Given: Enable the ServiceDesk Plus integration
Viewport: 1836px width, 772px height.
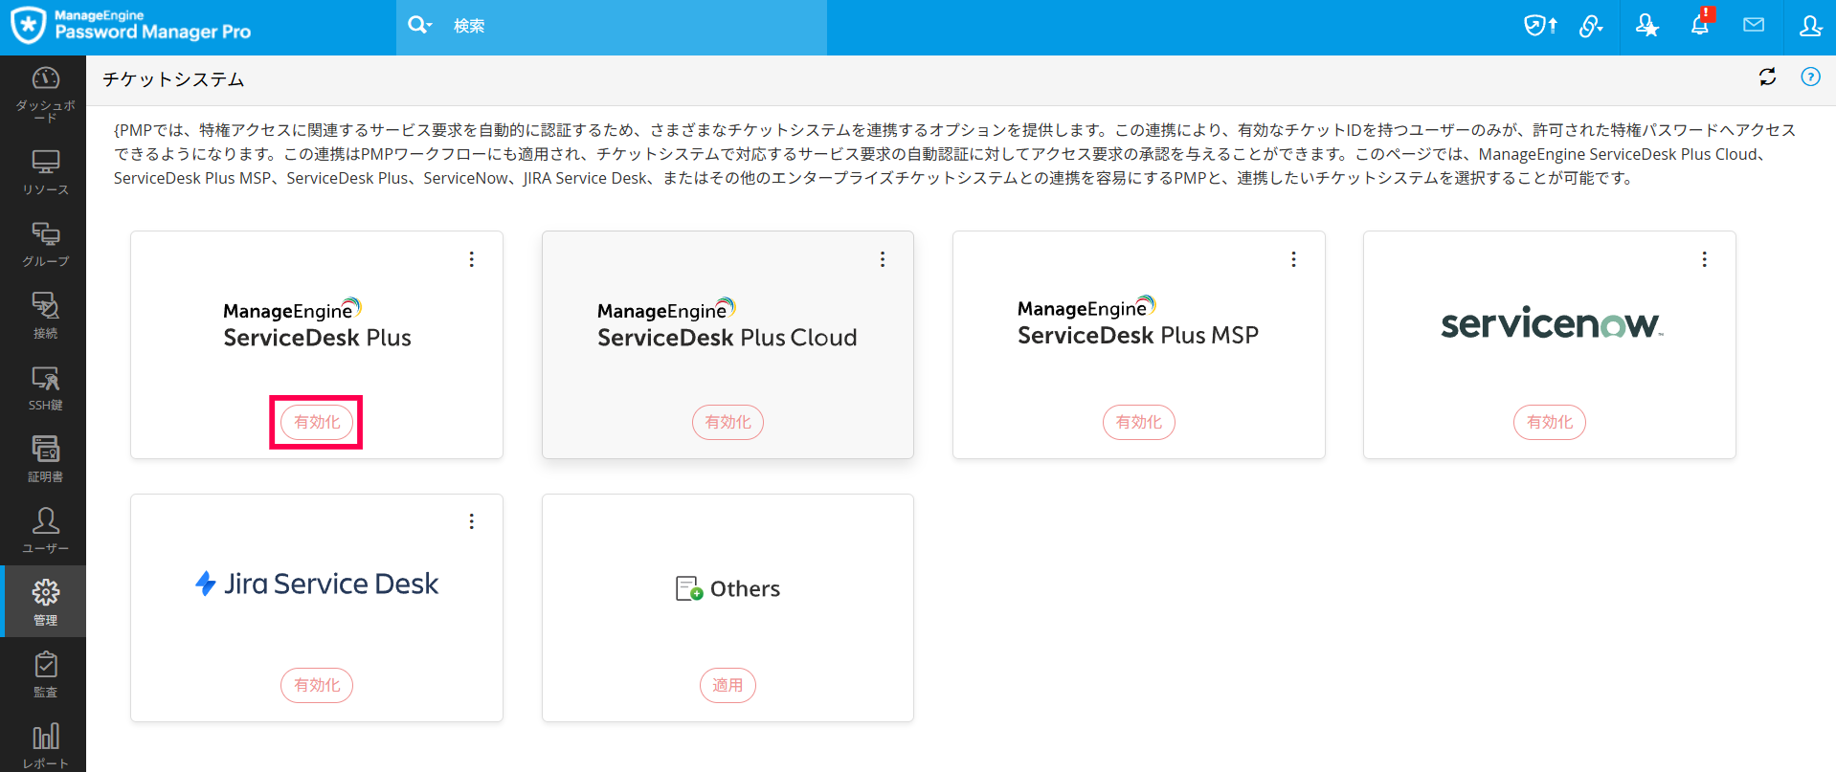Looking at the screenshot, I should [x=317, y=422].
